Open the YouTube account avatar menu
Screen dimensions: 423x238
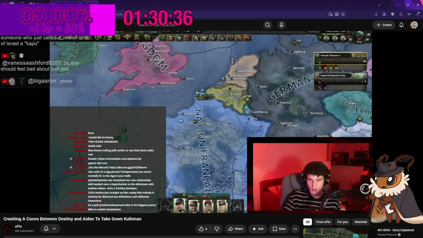click(x=414, y=25)
